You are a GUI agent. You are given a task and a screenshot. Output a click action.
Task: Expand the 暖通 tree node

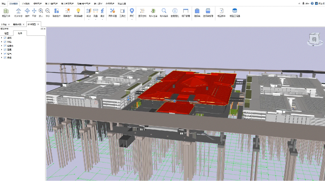pyautogui.click(x=2, y=50)
